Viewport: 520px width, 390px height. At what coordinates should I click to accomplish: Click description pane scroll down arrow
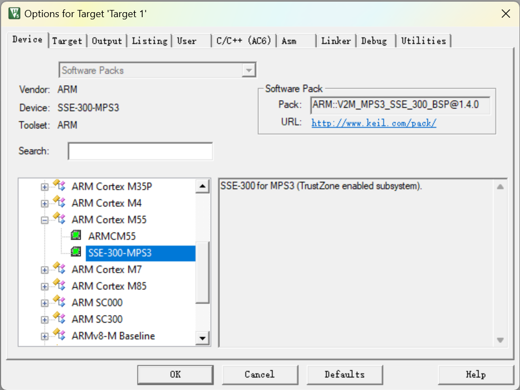pos(500,340)
